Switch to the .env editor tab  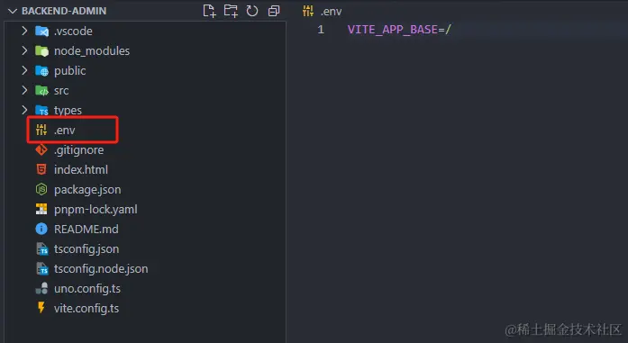point(323,11)
